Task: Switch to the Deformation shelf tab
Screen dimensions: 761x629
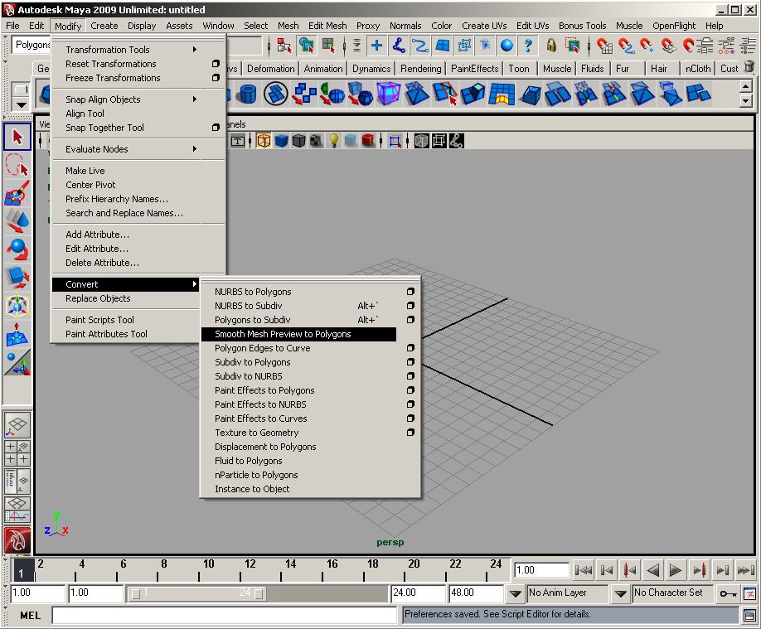Action: click(270, 69)
